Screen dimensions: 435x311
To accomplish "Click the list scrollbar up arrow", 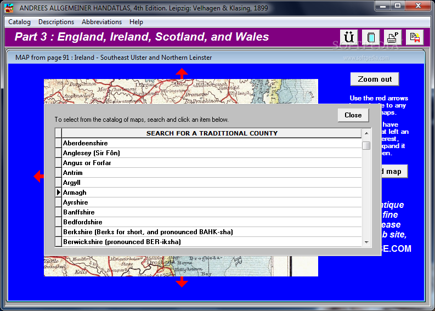I will coord(366,133).
